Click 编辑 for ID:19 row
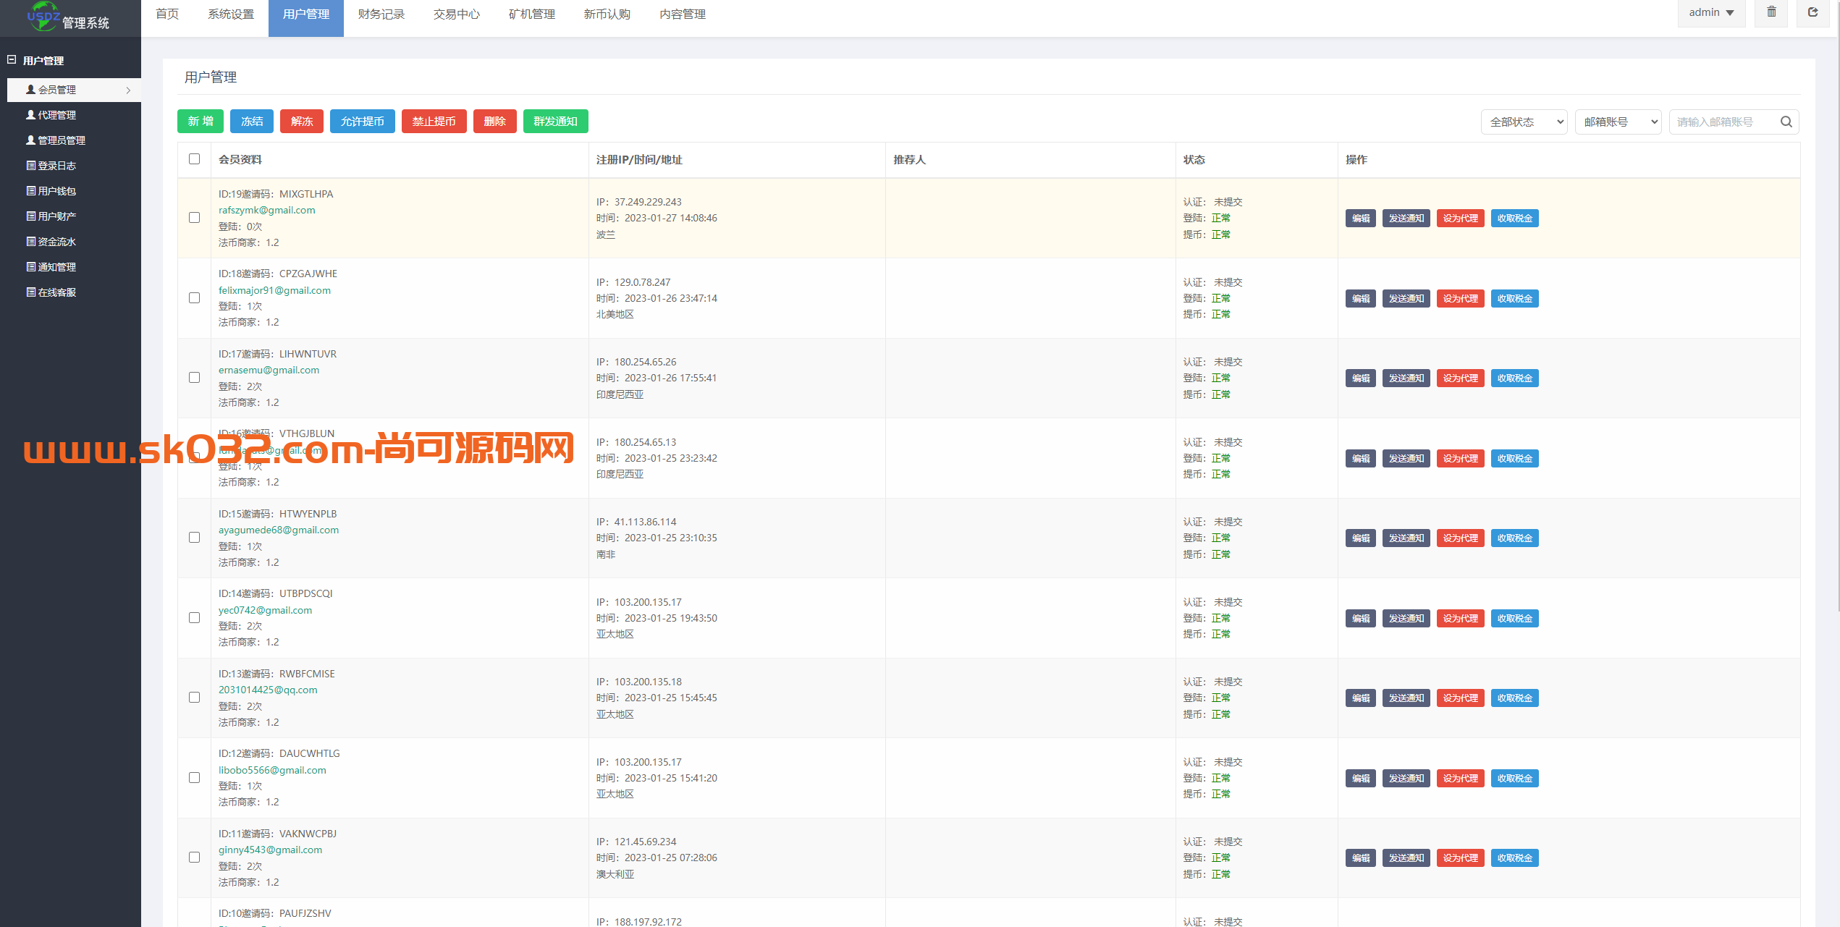 click(x=1361, y=219)
